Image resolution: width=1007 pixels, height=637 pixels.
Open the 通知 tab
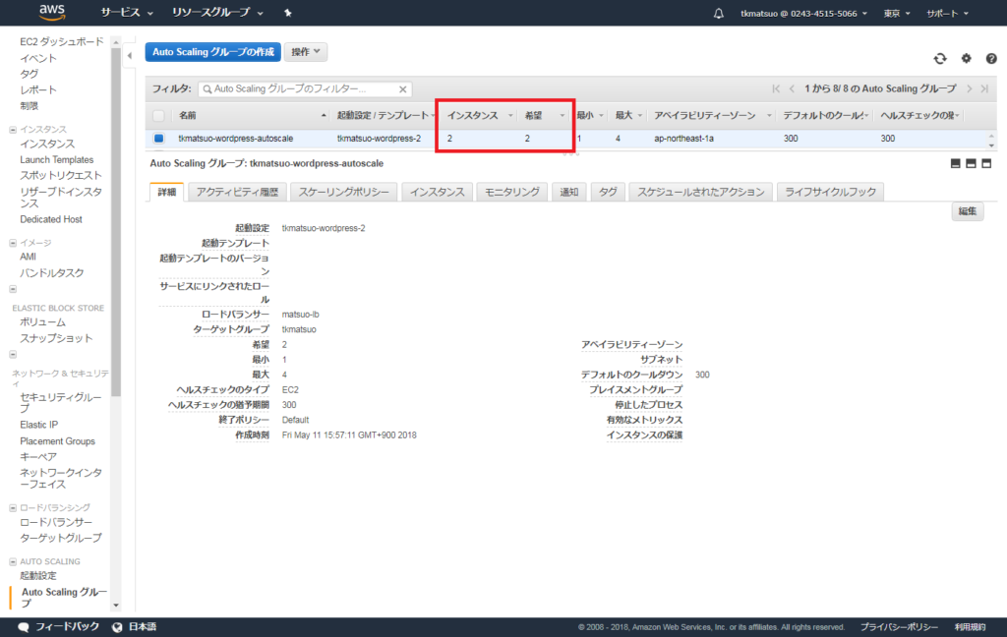[x=569, y=192]
